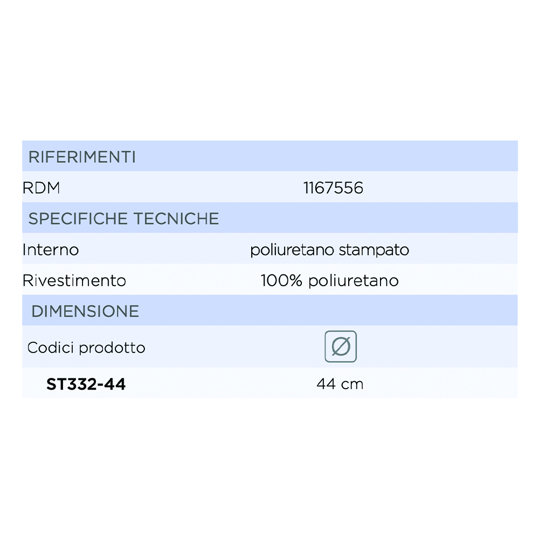Image resolution: width=539 pixels, height=539 pixels.
Task: Select the poliuretano stampato value
Action: click(329, 250)
